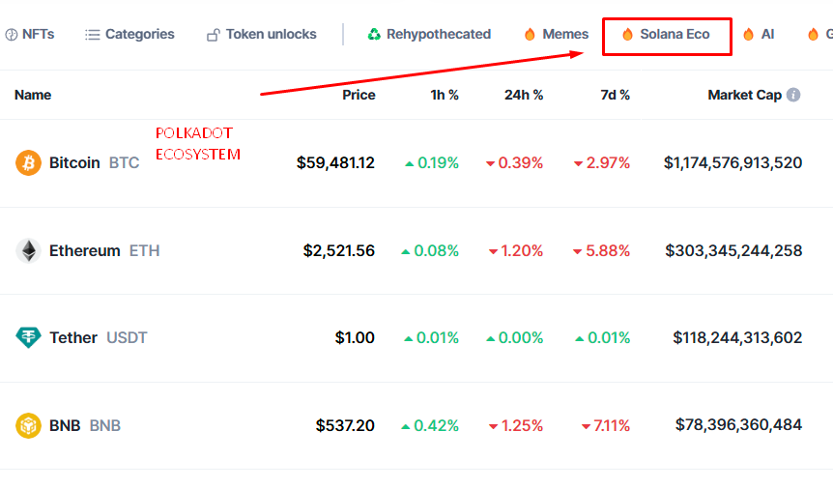Open the Ethereum coin page link

coord(84,250)
